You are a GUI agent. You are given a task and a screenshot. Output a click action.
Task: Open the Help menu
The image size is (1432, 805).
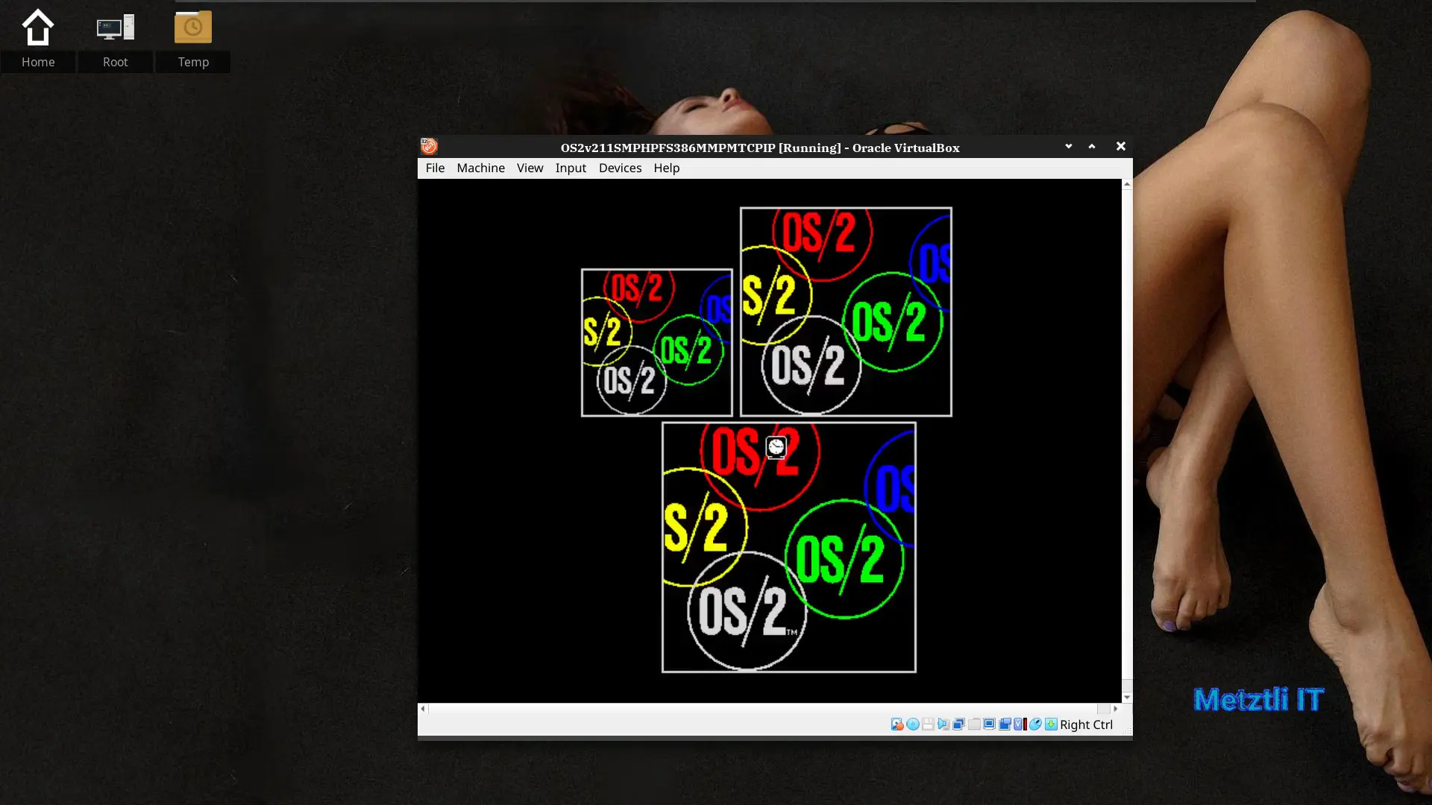click(x=666, y=168)
